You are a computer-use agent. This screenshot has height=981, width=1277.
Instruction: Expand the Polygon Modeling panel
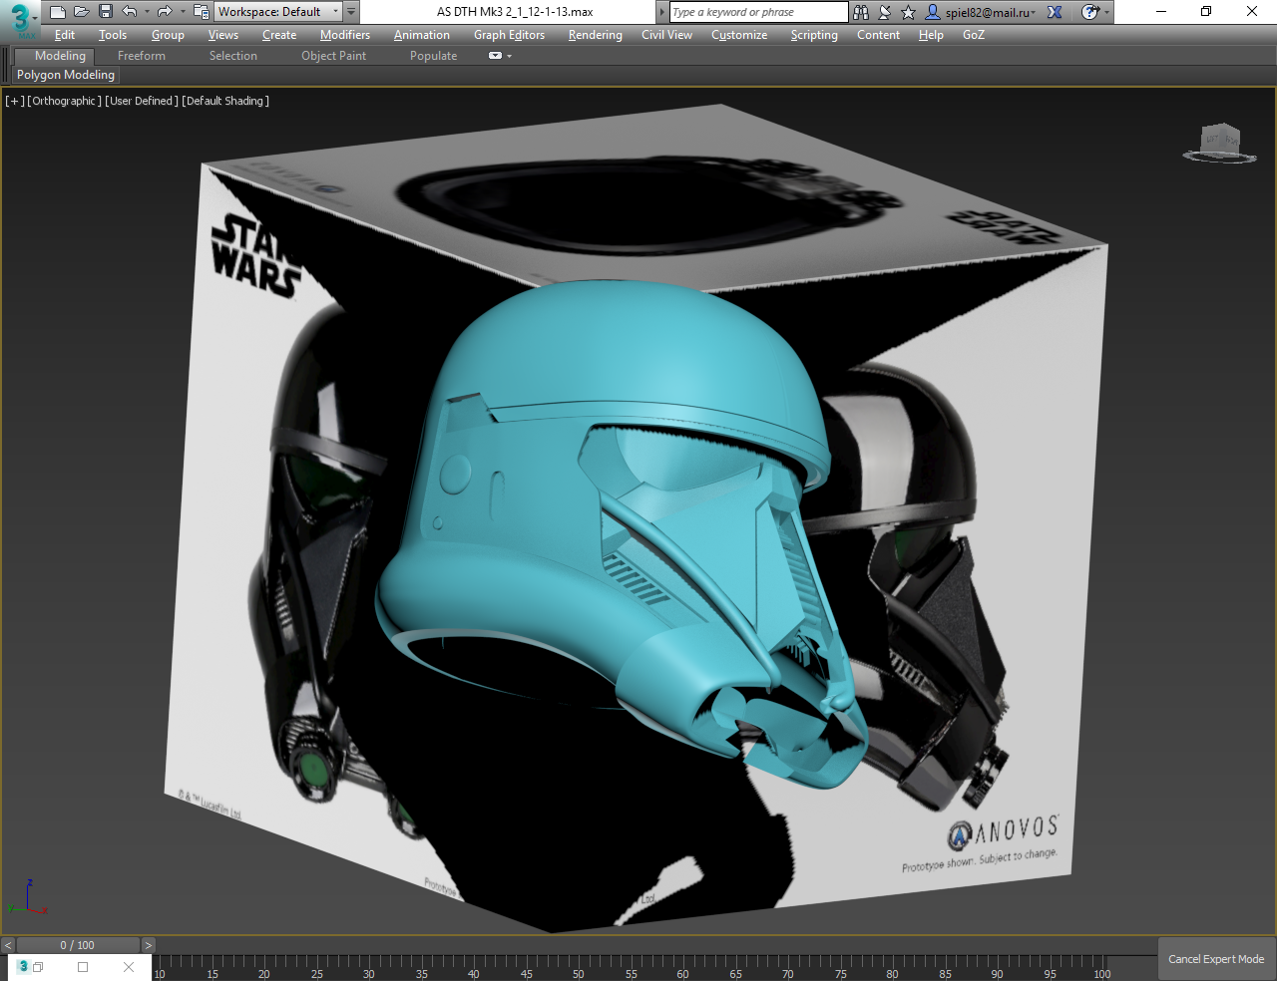pos(66,75)
